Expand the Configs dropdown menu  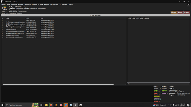coord(35,4)
